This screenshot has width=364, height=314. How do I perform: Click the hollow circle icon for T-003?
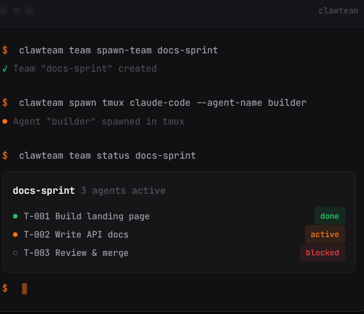[15, 253]
